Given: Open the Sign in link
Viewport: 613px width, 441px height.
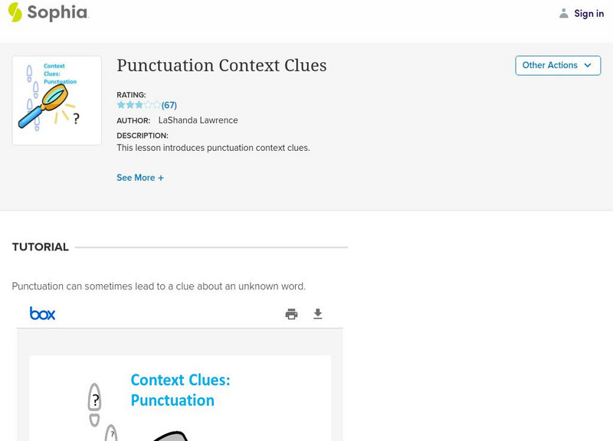Looking at the screenshot, I should click(588, 13).
